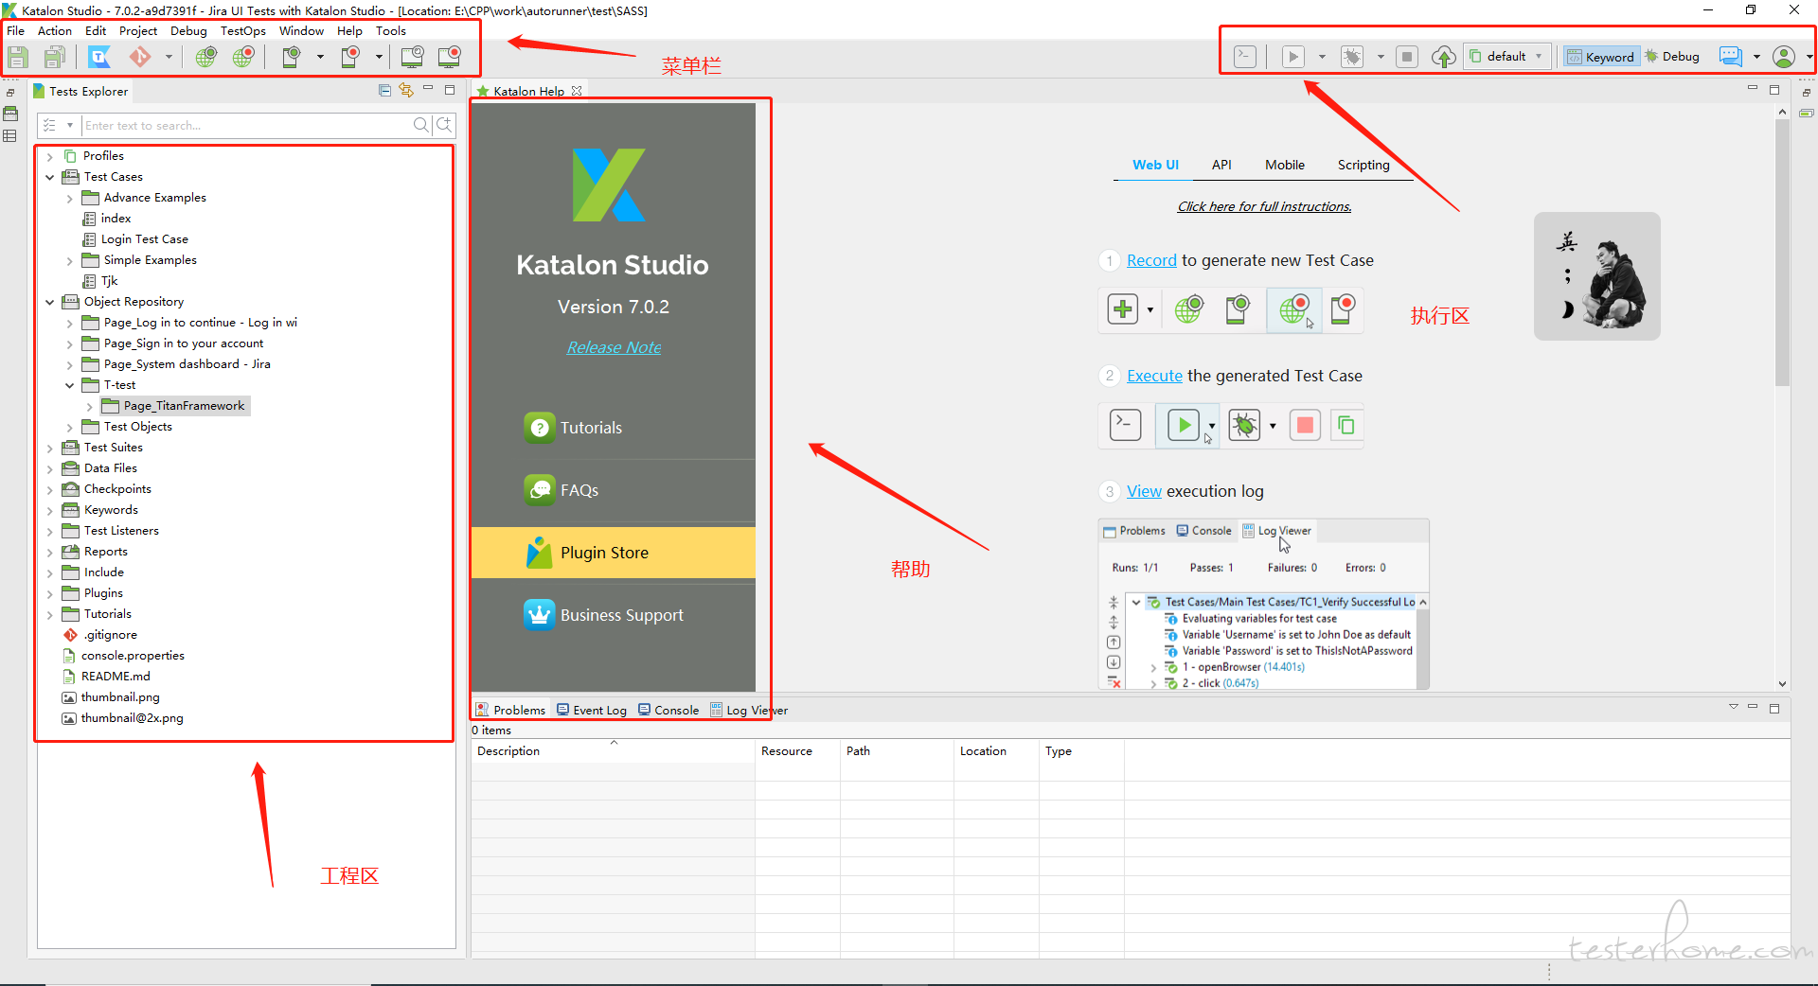Open the command builder terminal icon
The height and width of the screenshot is (986, 1818).
click(1245, 57)
